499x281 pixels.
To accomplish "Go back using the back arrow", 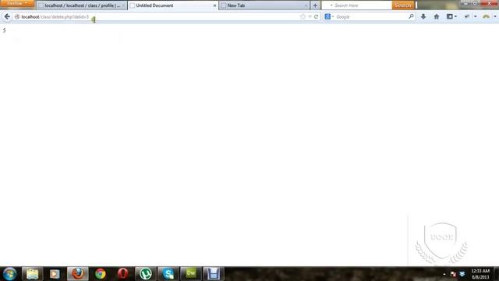I will (x=7, y=16).
